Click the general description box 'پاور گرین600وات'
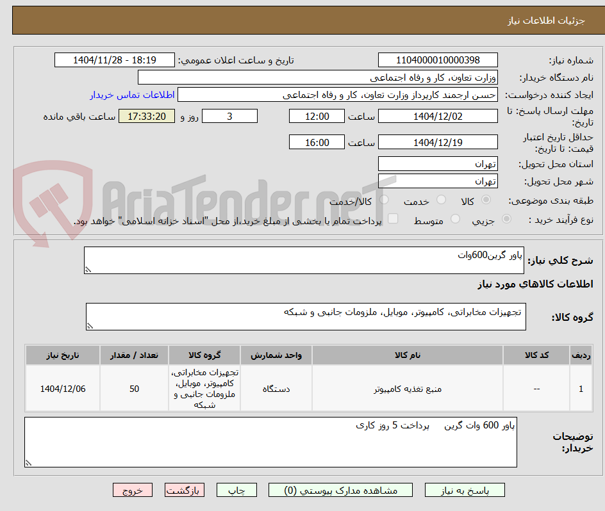 tap(304, 261)
